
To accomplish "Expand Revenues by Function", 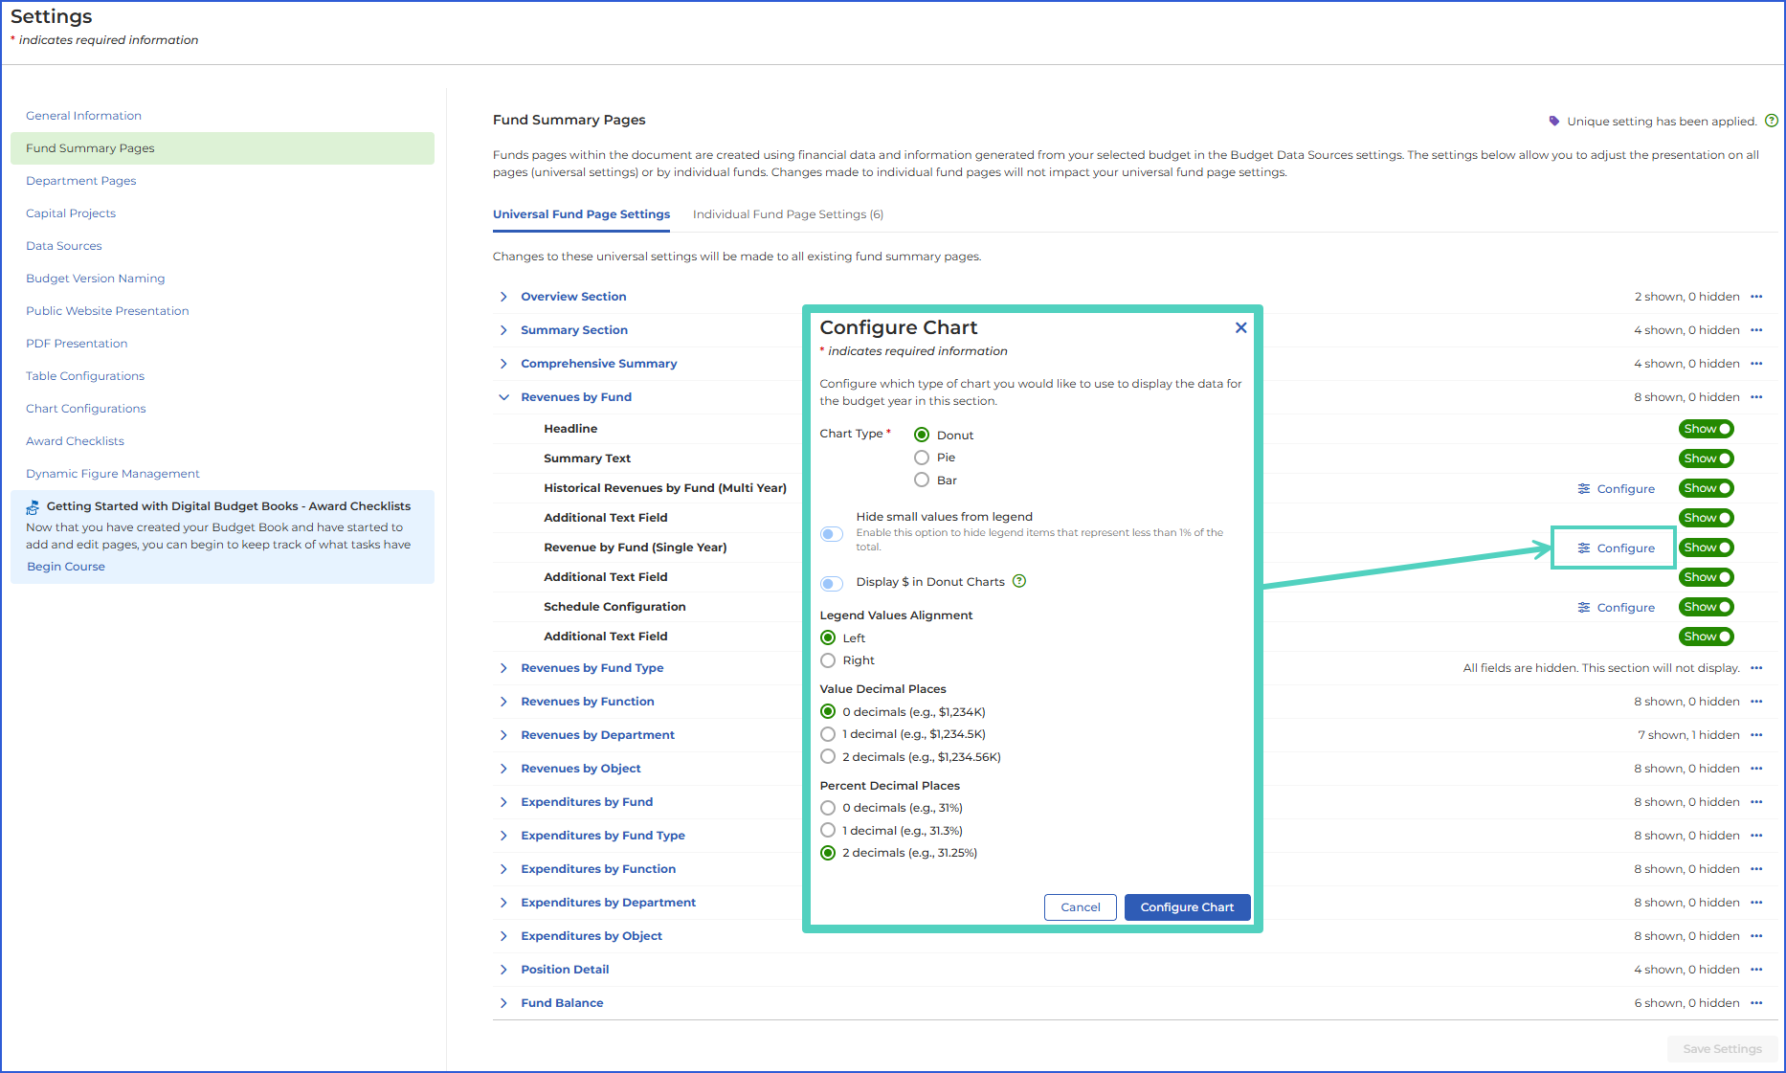I will (503, 702).
